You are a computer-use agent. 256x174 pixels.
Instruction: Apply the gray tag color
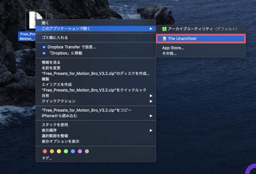coord(87,151)
